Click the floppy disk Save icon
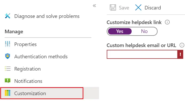The width and height of the screenshot is (185, 101). click(x=113, y=8)
